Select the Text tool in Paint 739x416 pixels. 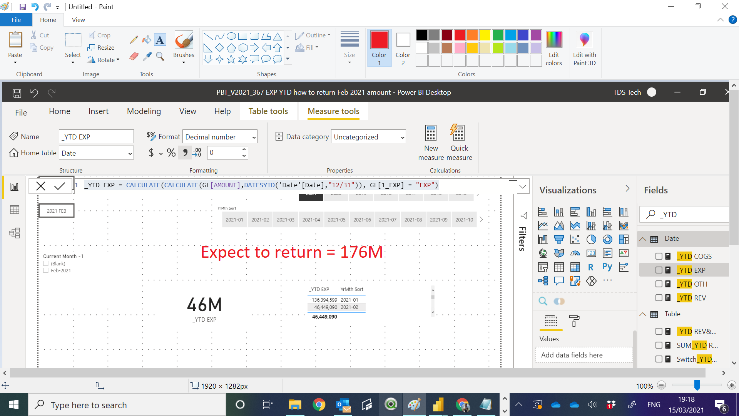tap(160, 39)
